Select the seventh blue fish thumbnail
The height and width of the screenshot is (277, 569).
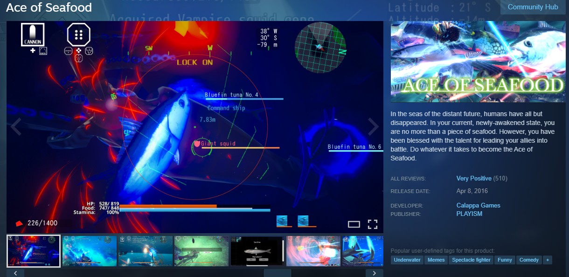pos(363,251)
